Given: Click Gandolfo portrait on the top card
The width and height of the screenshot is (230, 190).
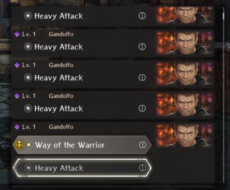Looking at the screenshot, I should point(185,15).
